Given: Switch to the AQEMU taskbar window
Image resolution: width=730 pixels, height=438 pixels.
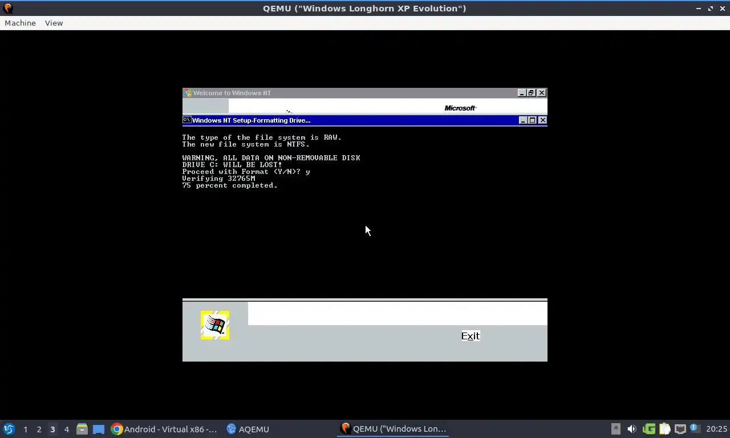Looking at the screenshot, I should (248, 429).
